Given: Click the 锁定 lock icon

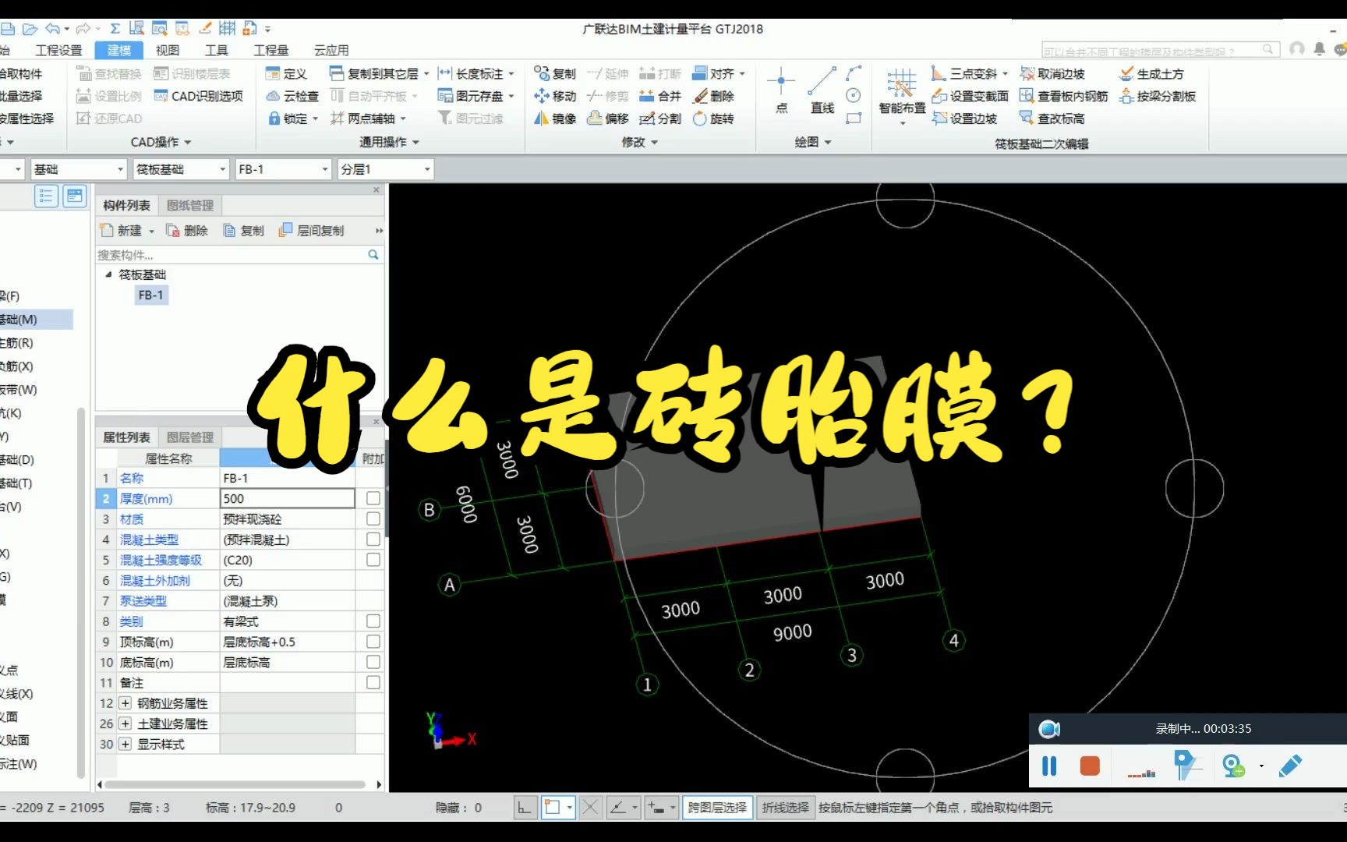Looking at the screenshot, I should 274,119.
